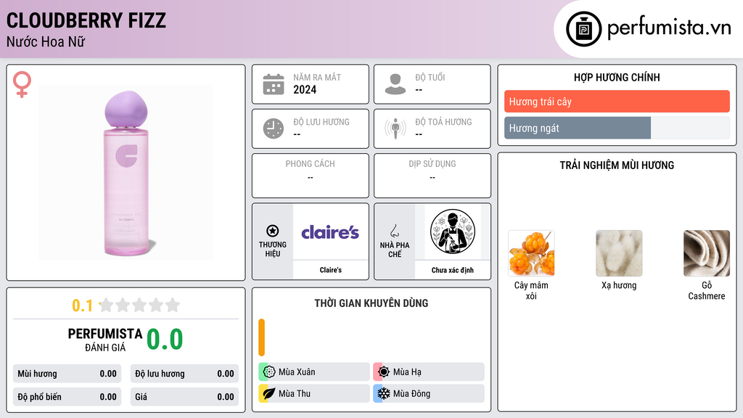Select the Mùa Xuân season button
The image size is (743, 418).
point(313,372)
